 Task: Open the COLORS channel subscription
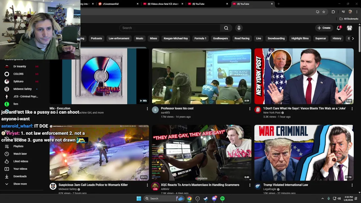pos(18,74)
